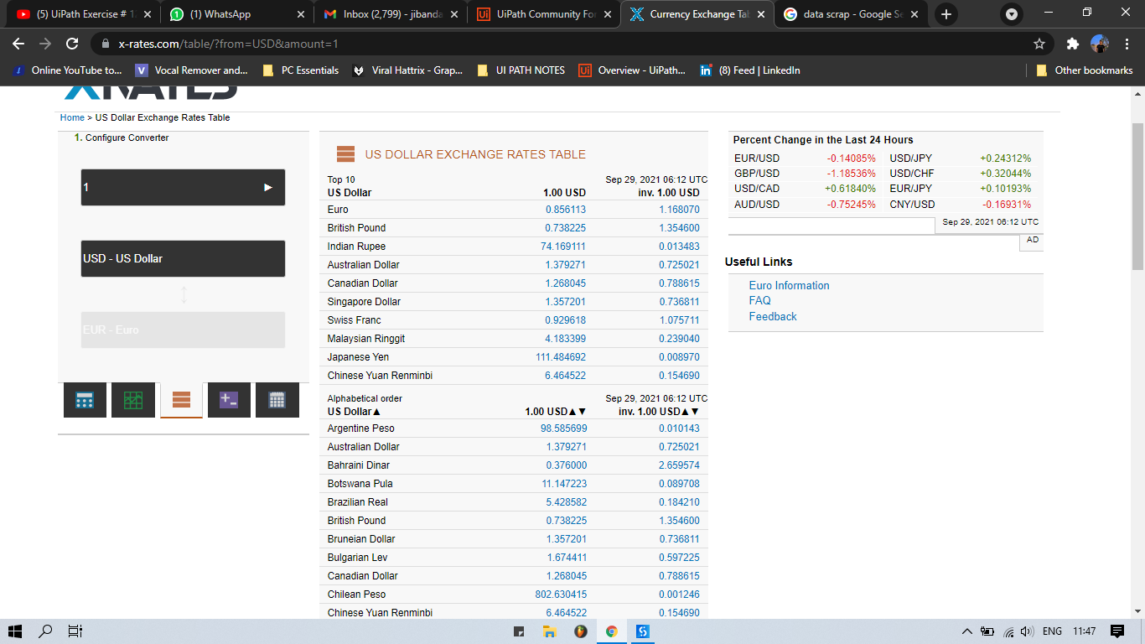Click Japanese Yen rate 111.484692

coord(561,357)
